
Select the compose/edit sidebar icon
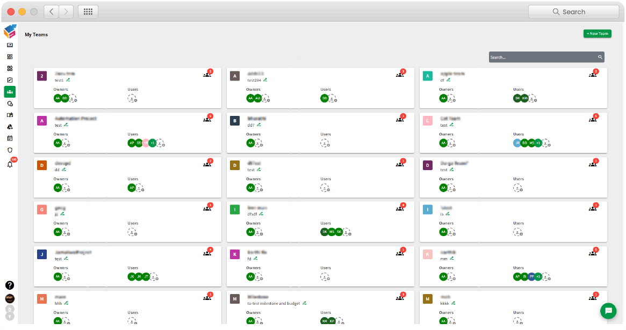(10, 79)
